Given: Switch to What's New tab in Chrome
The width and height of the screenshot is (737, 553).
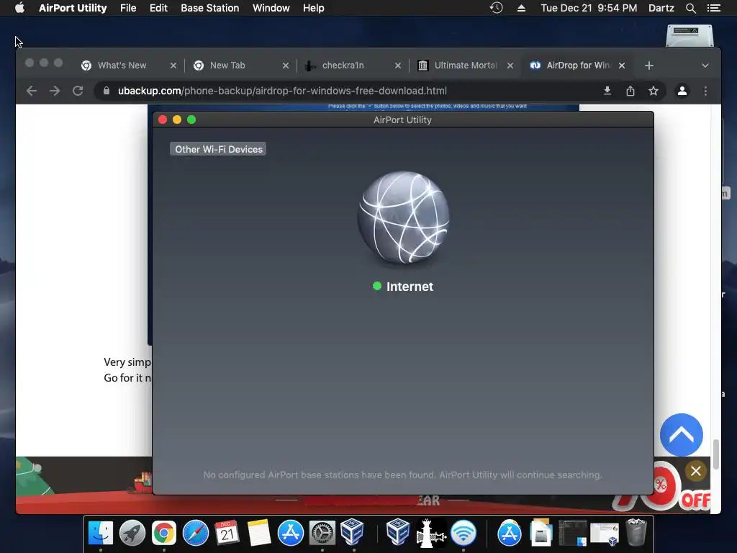Looking at the screenshot, I should pyautogui.click(x=121, y=66).
